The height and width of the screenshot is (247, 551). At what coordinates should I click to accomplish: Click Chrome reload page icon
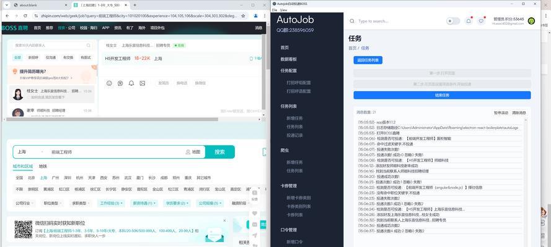point(25,15)
